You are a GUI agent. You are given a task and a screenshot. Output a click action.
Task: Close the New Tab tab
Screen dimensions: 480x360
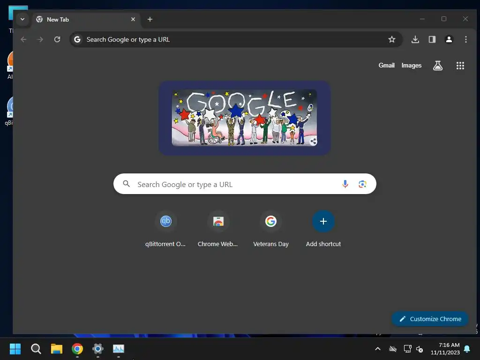click(x=133, y=19)
